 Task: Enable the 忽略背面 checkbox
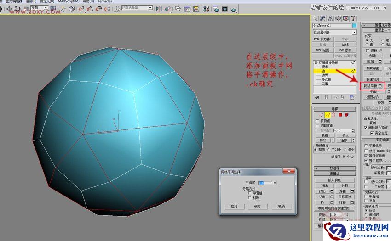pos(317,125)
